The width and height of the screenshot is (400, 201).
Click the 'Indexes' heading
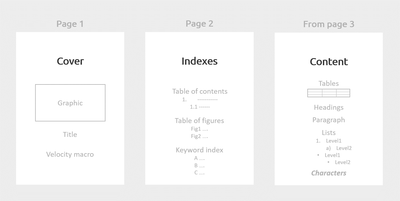click(x=199, y=61)
